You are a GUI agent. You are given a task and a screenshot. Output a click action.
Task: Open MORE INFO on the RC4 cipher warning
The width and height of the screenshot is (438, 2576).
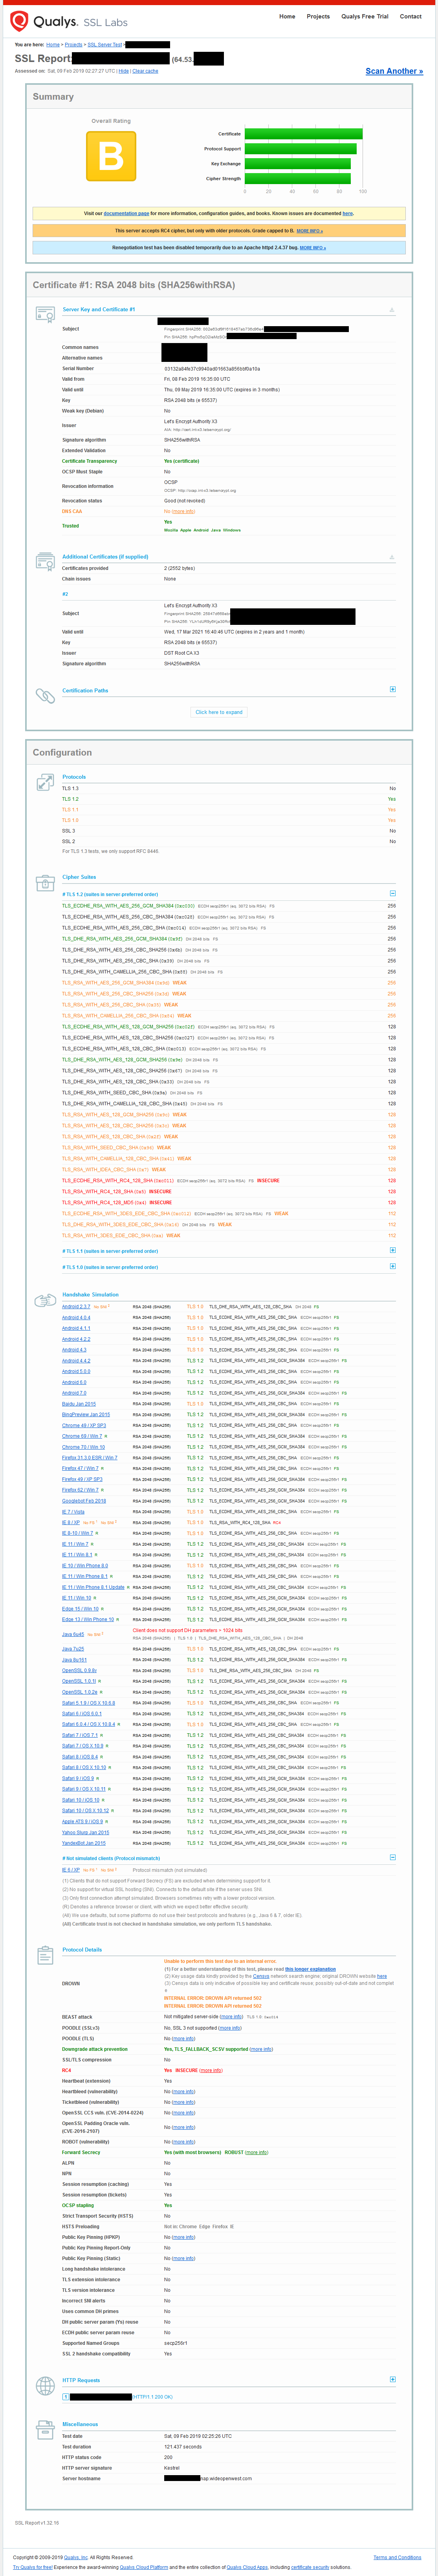pos(310,231)
